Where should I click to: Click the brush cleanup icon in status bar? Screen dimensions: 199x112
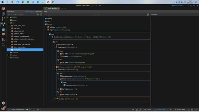point(141,110)
